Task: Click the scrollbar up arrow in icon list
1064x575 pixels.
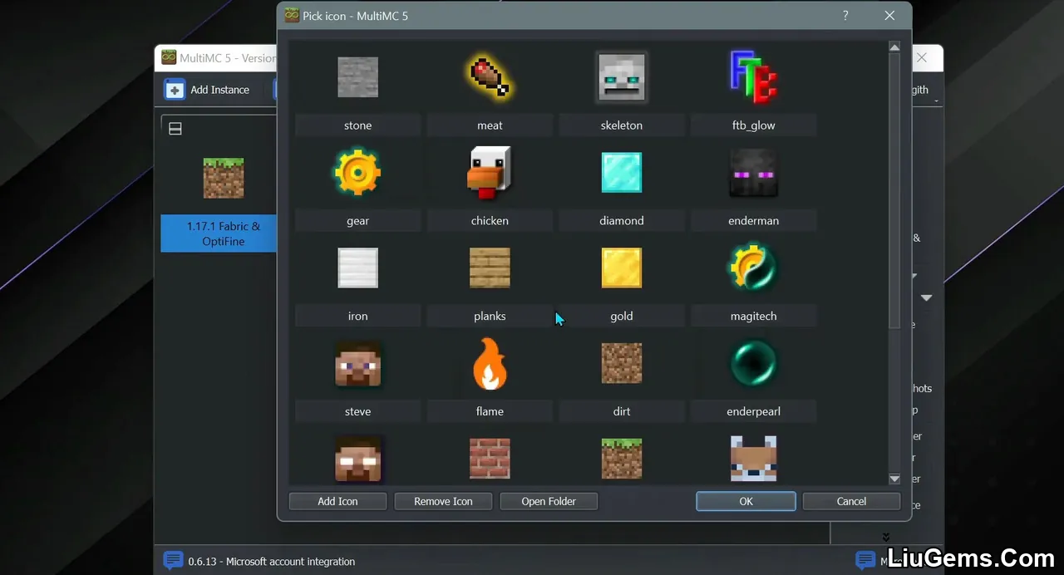Action: 894,47
